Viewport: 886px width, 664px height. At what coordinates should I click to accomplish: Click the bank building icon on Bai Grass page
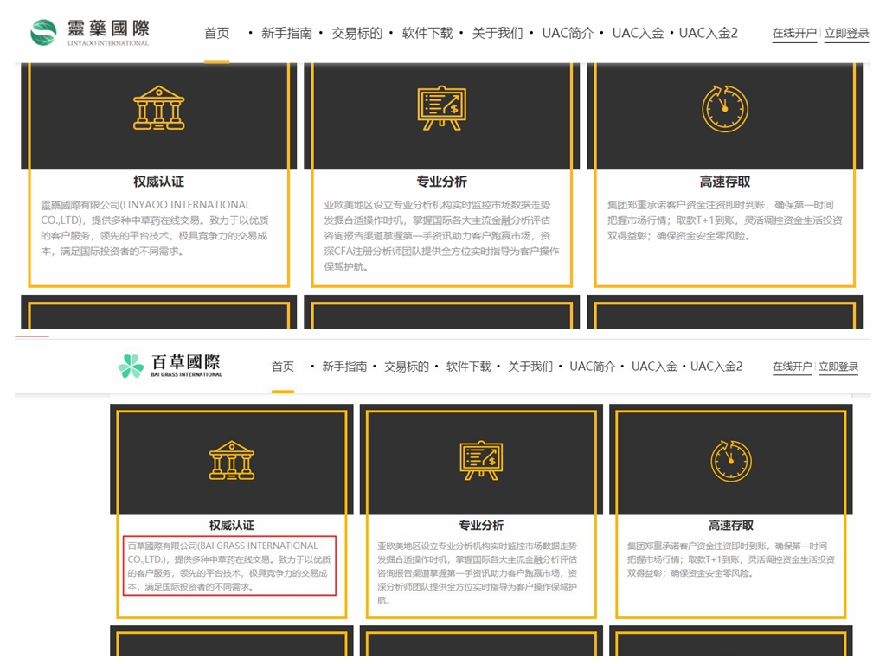[232, 460]
